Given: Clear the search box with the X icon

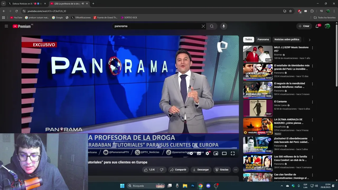Looking at the screenshot, I should coord(203,26).
